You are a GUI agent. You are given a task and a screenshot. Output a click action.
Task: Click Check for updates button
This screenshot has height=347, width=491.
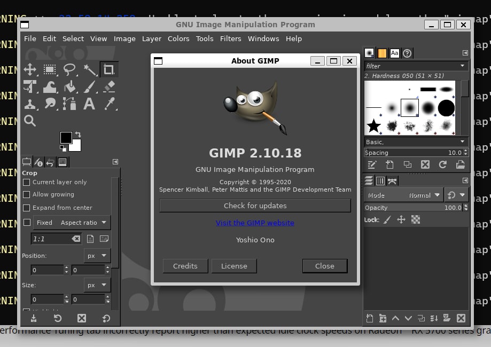[255, 206]
